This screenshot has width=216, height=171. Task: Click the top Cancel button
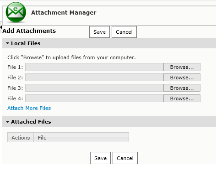click(124, 32)
